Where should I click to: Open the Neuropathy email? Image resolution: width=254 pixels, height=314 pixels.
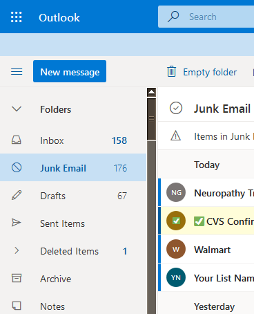pyautogui.click(x=206, y=192)
